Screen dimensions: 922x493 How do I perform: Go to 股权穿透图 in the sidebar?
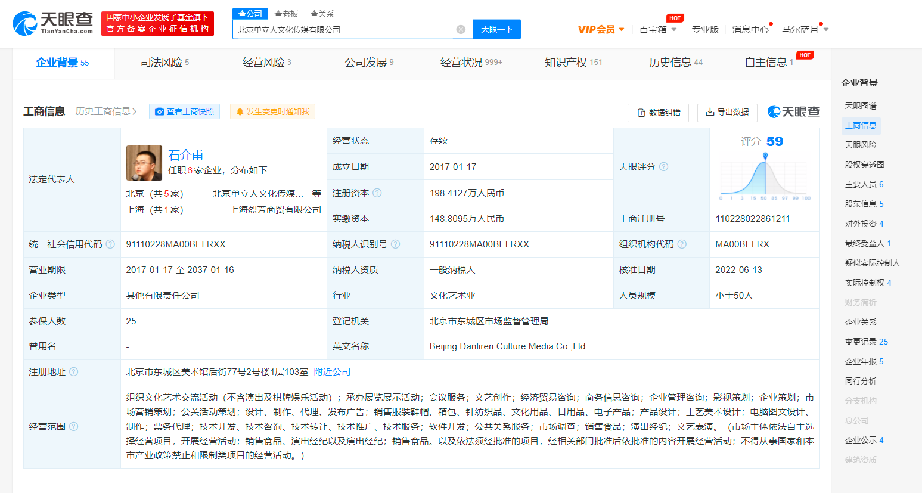tap(864, 165)
